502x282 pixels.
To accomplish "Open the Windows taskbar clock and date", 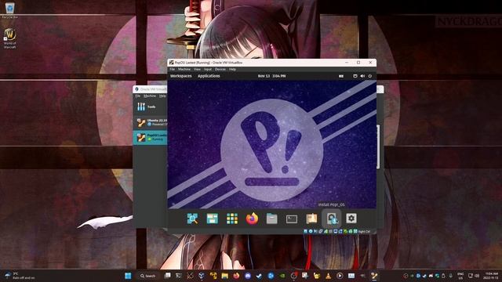I will coord(492,276).
